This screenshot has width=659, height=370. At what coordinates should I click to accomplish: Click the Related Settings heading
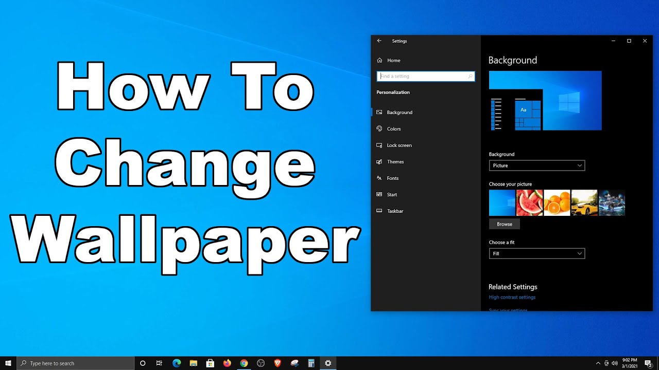click(513, 287)
